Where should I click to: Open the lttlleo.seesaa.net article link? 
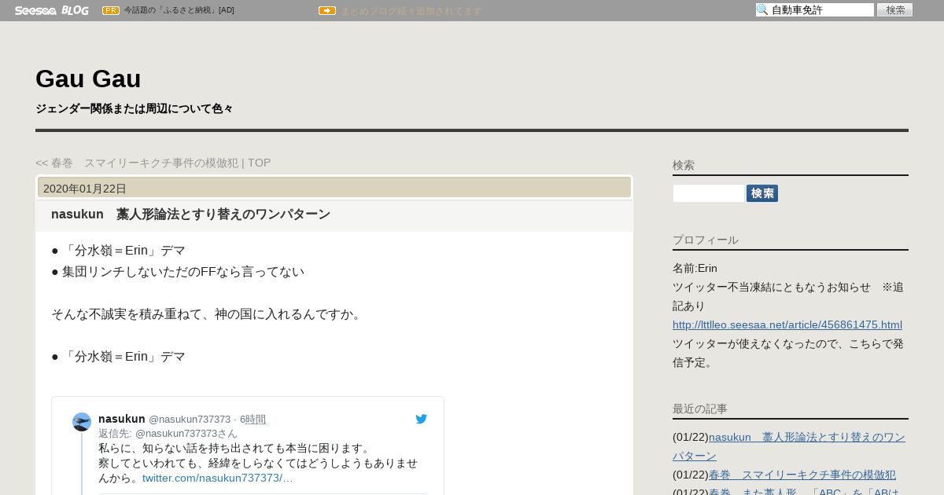(787, 324)
